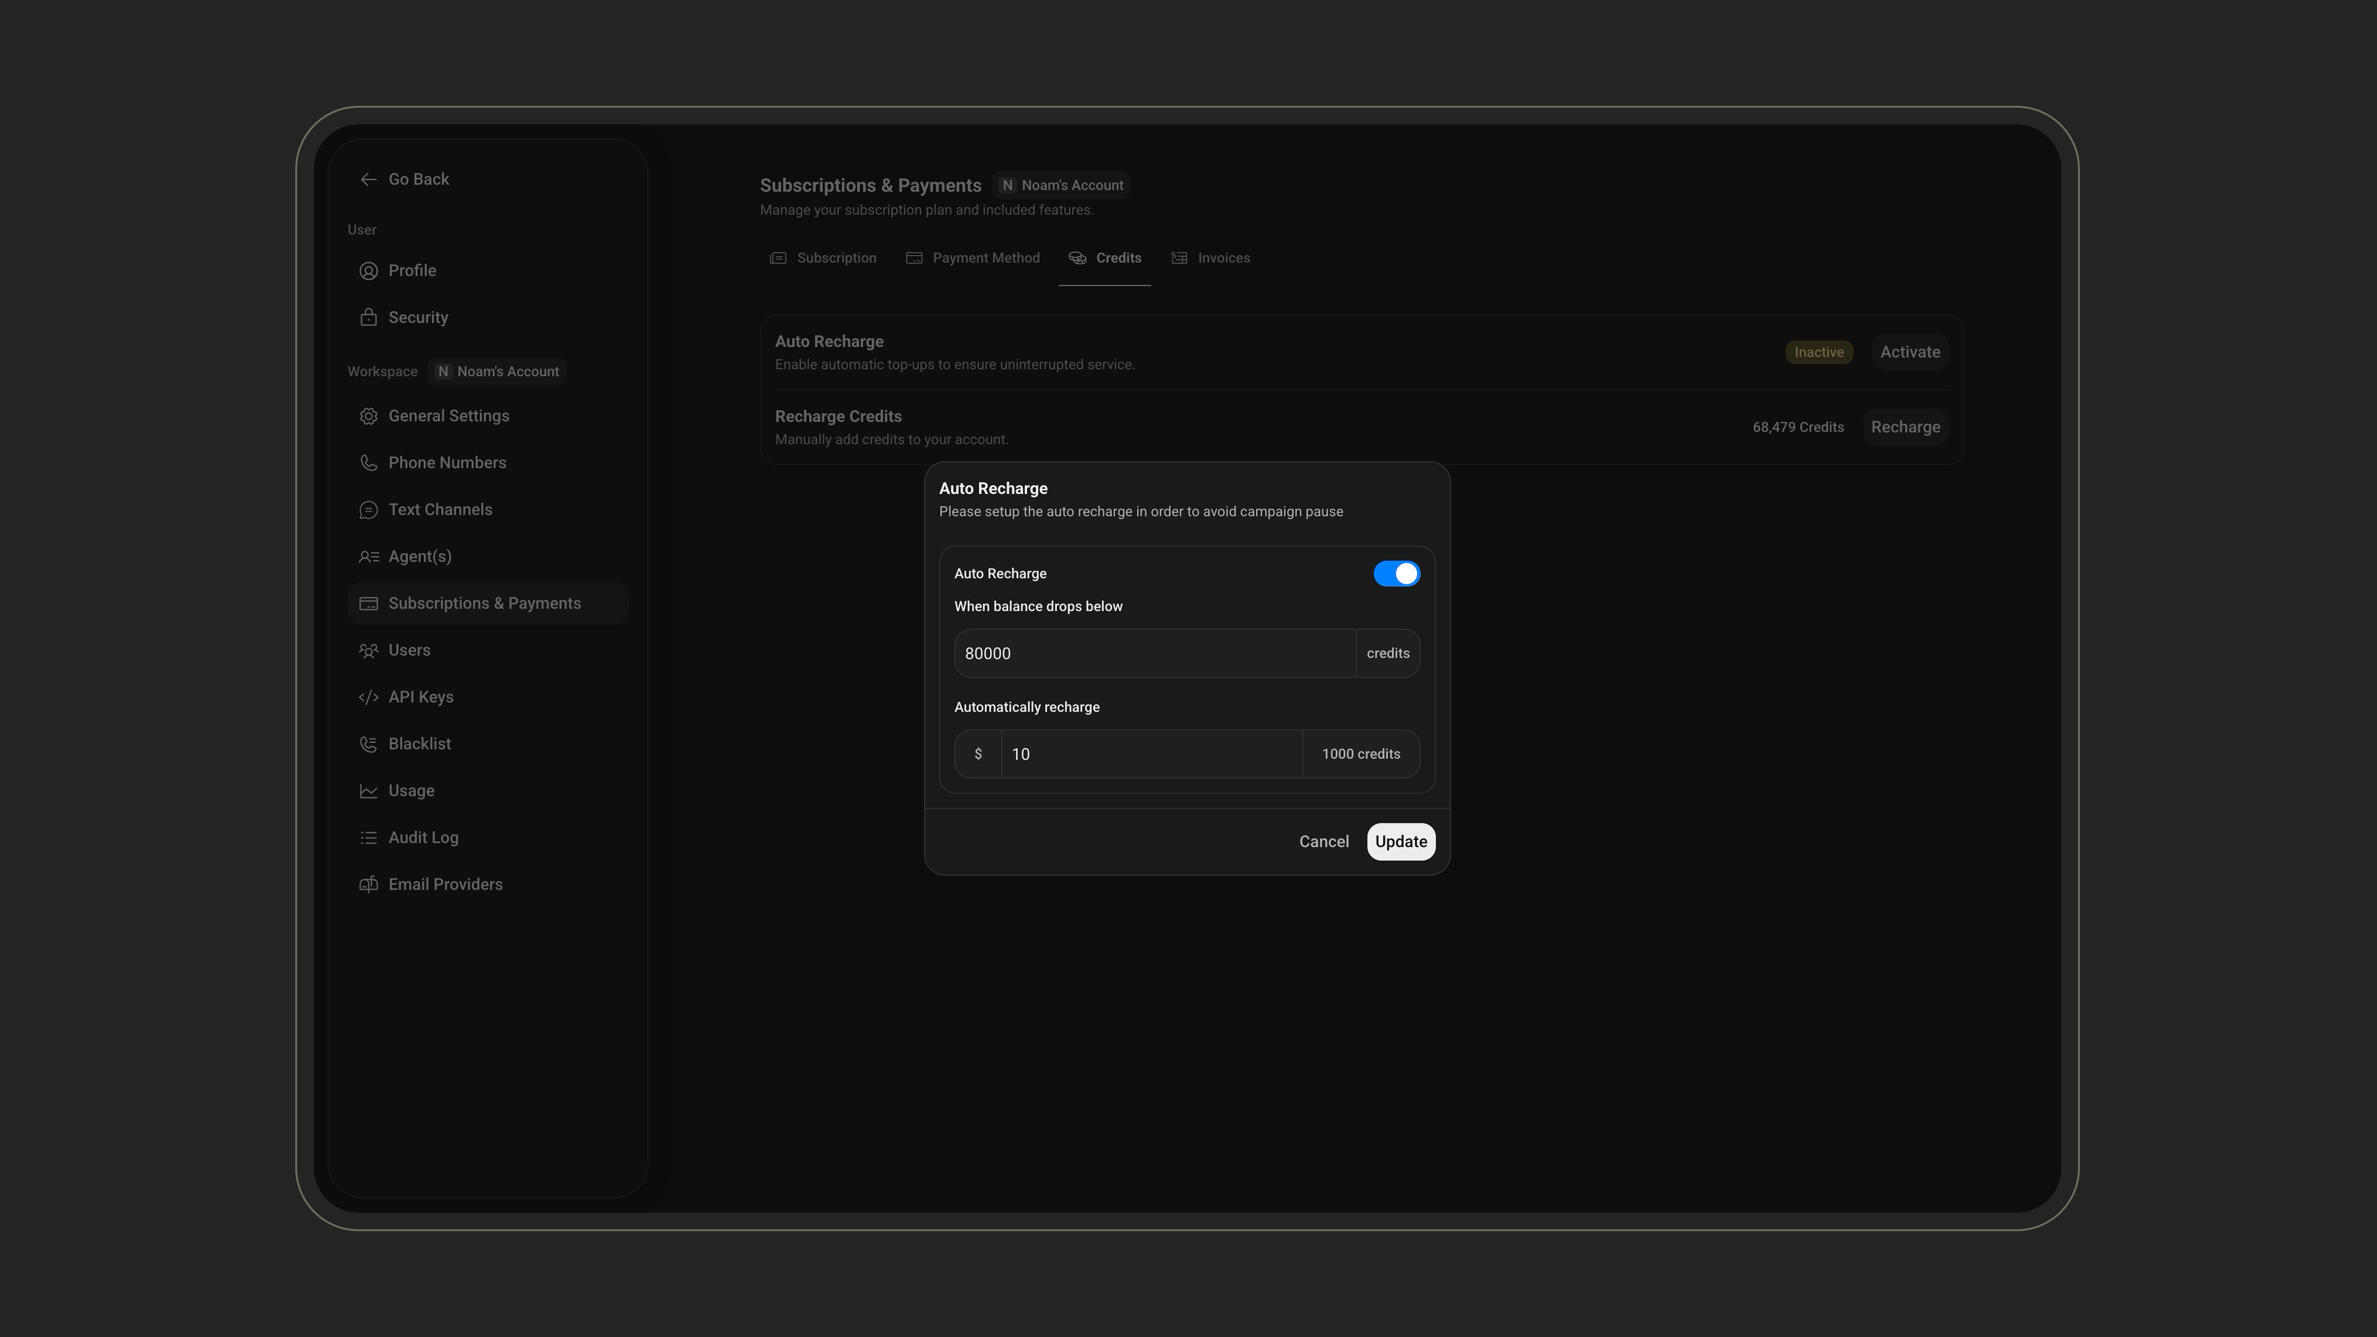This screenshot has width=2377, height=1337.
Task: Click the Text Channels chat bubble icon
Action: tap(368, 509)
